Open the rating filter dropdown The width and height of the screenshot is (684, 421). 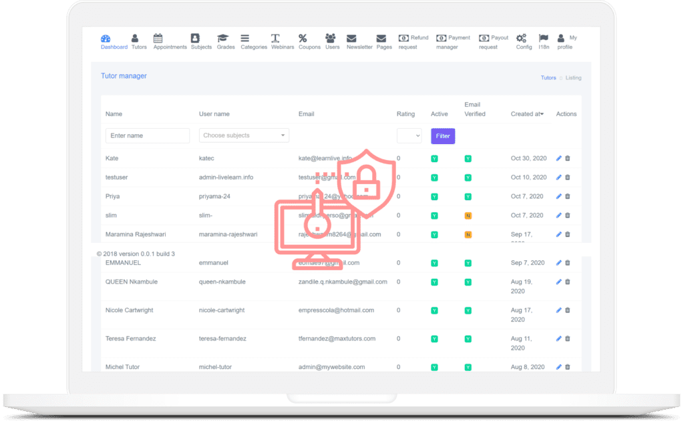(x=408, y=135)
